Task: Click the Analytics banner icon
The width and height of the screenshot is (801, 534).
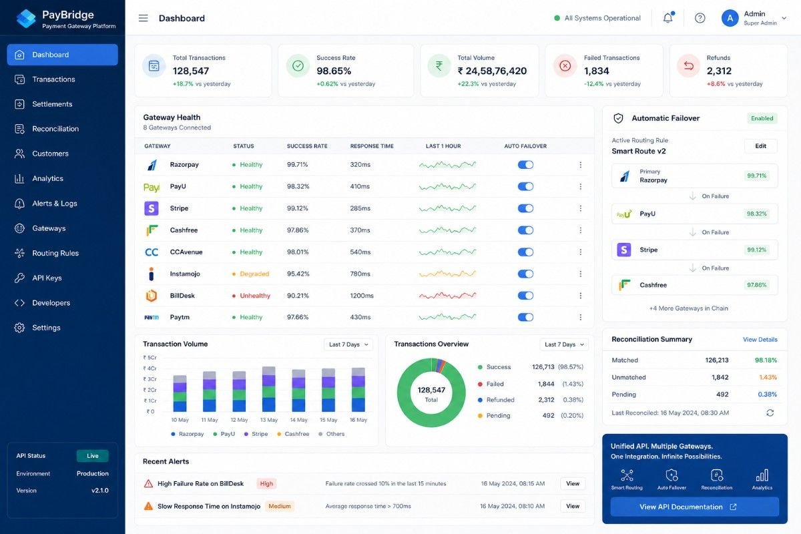Action: (x=762, y=475)
